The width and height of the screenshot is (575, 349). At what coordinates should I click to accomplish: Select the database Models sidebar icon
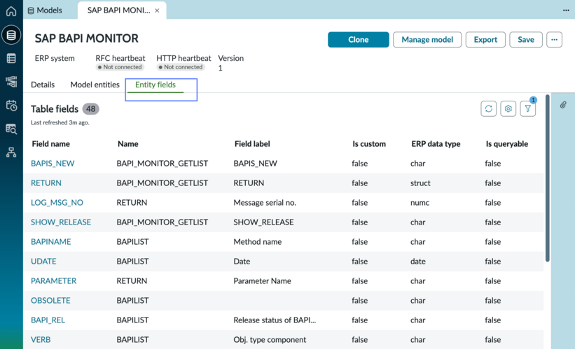pos(11,35)
